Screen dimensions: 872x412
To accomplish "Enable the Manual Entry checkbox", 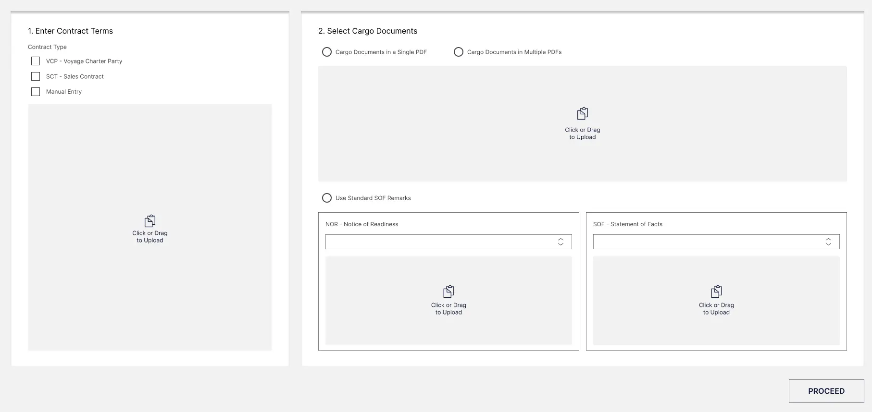I will (x=36, y=92).
